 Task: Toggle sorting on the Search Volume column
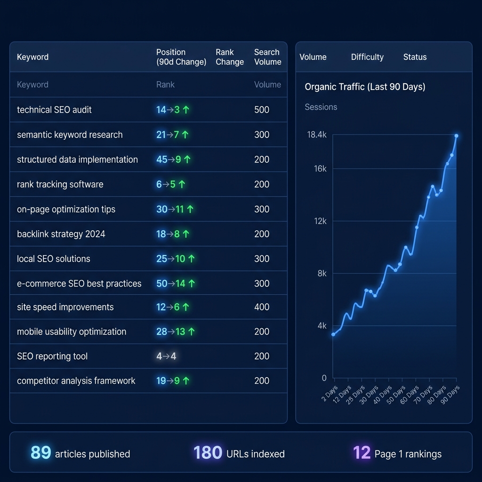coord(267,57)
